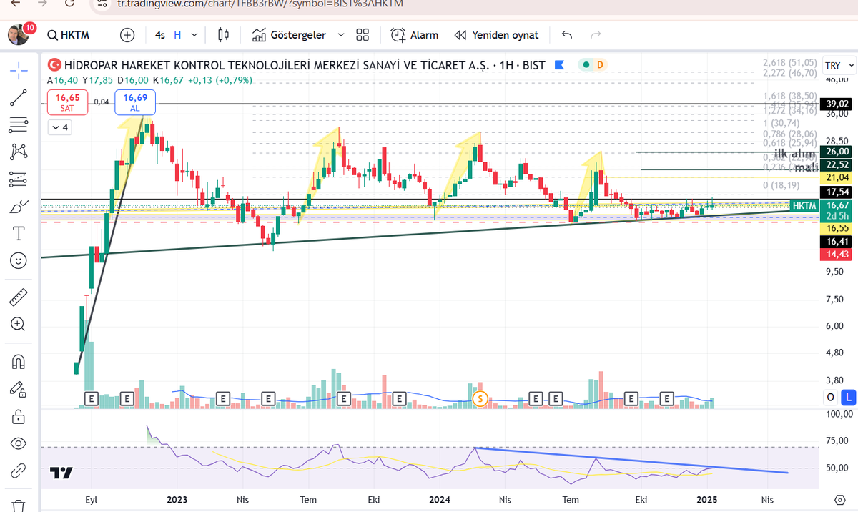Click the browser reload icon
The image size is (858, 512).
click(68, 4)
